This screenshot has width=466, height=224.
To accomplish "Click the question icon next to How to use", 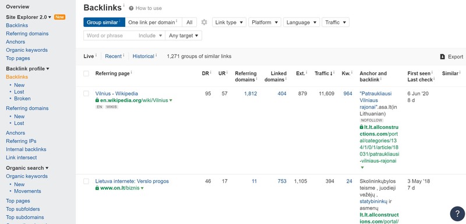I will [x=131, y=8].
